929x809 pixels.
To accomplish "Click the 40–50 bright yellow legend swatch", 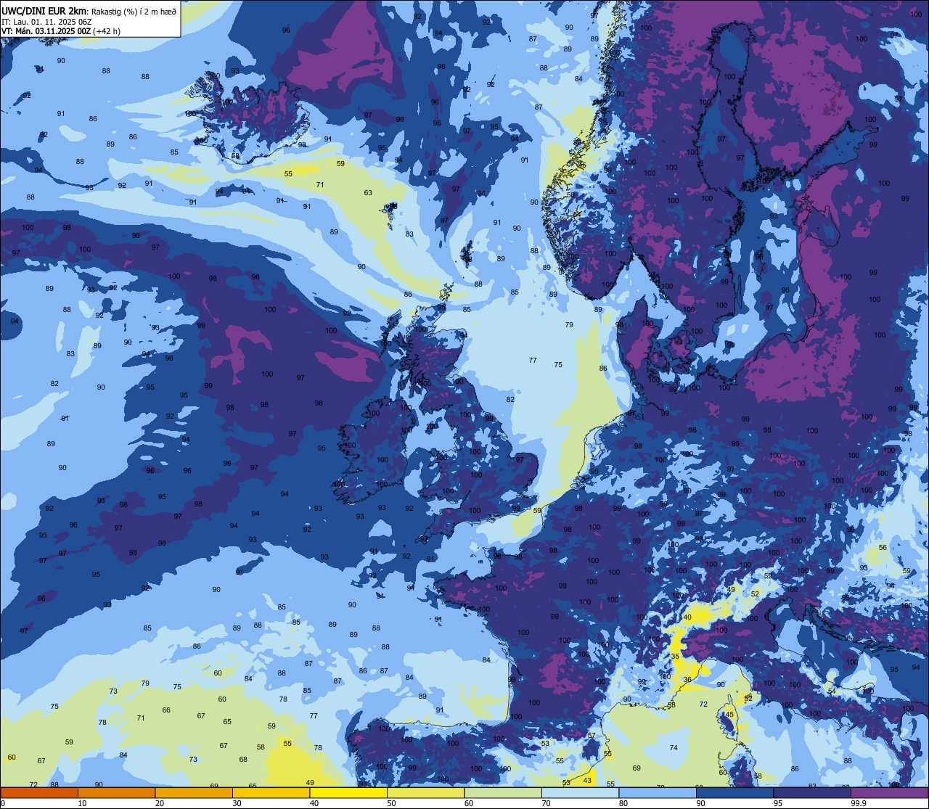I will point(348,792).
